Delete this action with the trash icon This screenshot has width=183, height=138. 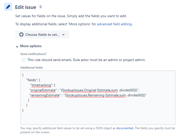pyautogui.click(x=40, y=7)
